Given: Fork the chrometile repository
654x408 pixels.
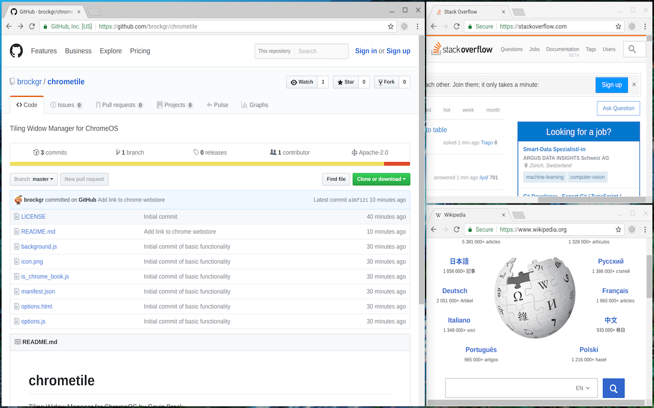Looking at the screenshot, I should (386, 82).
